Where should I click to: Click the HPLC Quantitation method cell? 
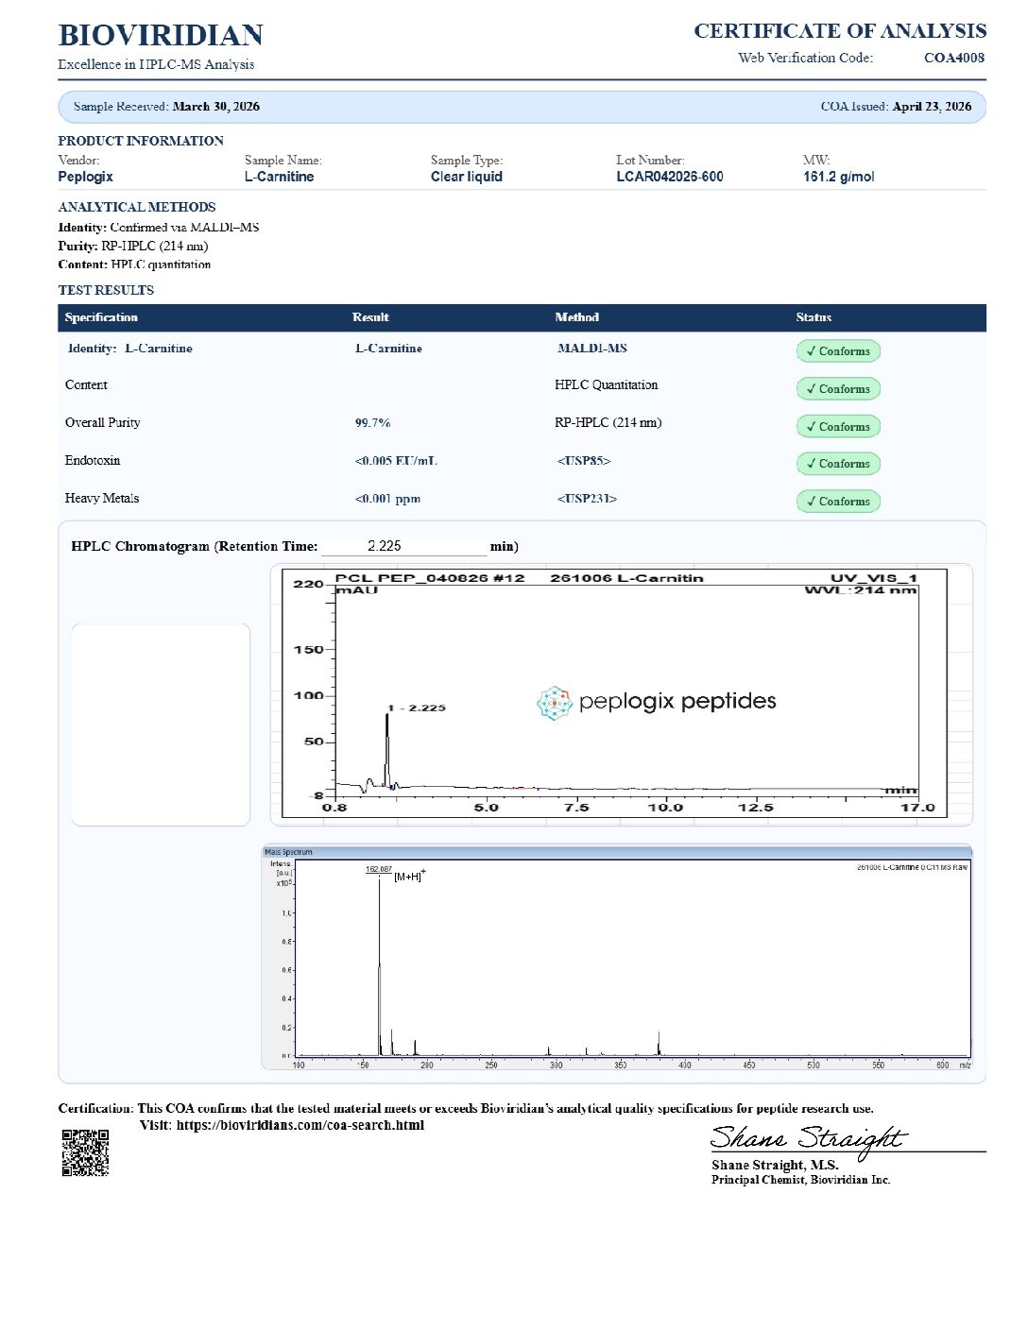607,384
